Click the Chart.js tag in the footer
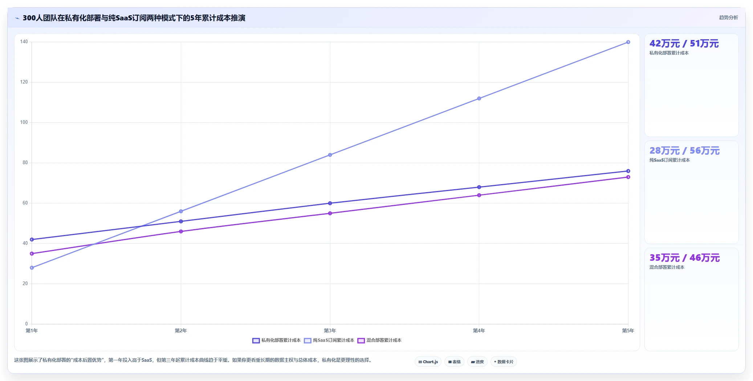 coord(428,362)
